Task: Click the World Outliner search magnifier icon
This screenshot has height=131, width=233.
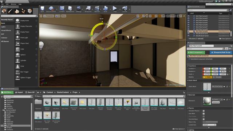Action: coord(228,10)
